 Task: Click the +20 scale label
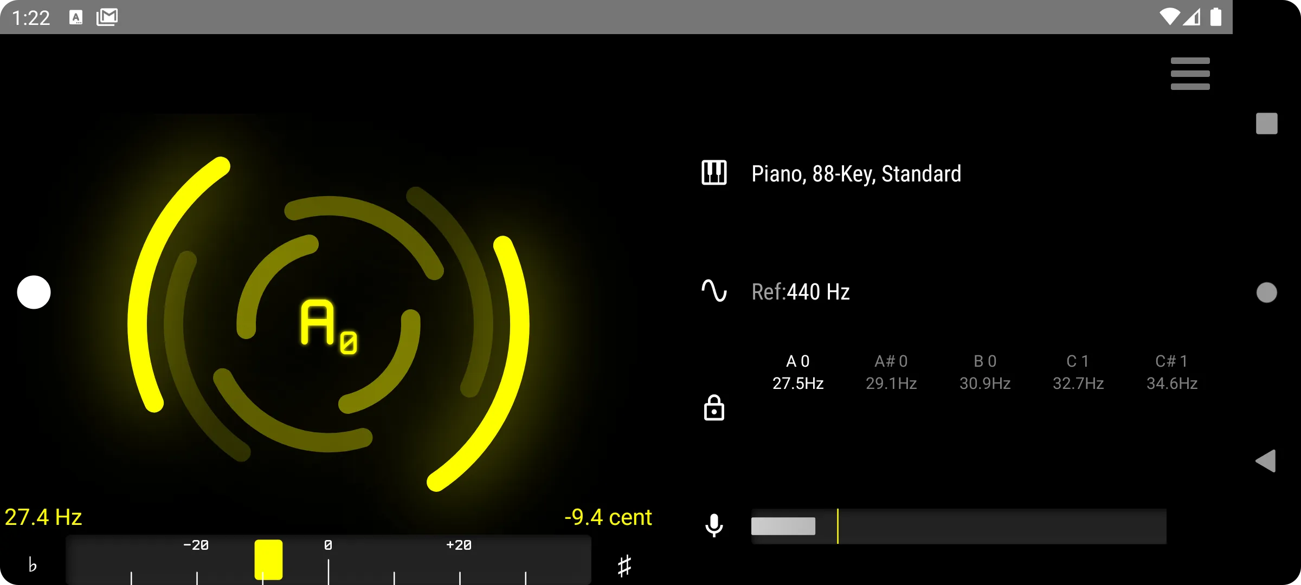tap(459, 545)
